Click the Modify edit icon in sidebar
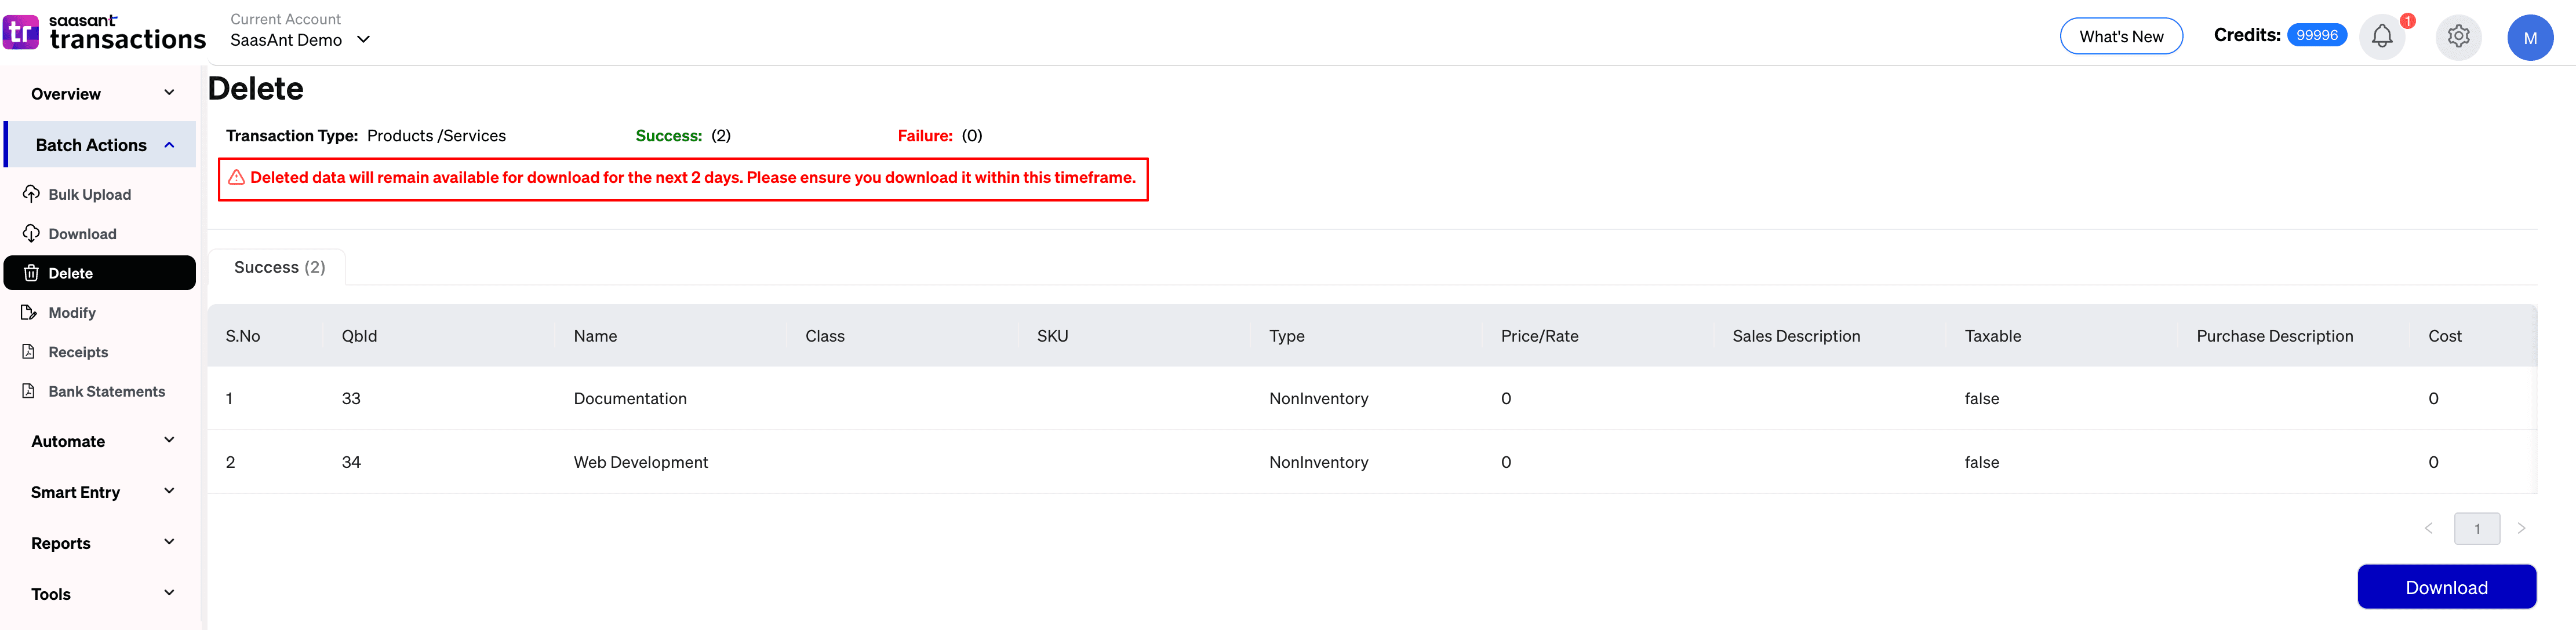2576x630 pixels. point(29,313)
